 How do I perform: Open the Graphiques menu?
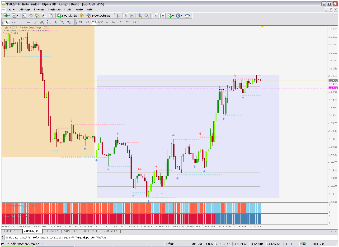click(x=54, y=9)
